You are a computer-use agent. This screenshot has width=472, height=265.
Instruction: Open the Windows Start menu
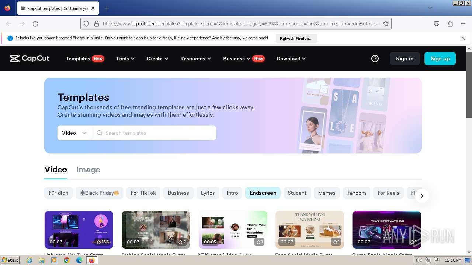[10, 260]
